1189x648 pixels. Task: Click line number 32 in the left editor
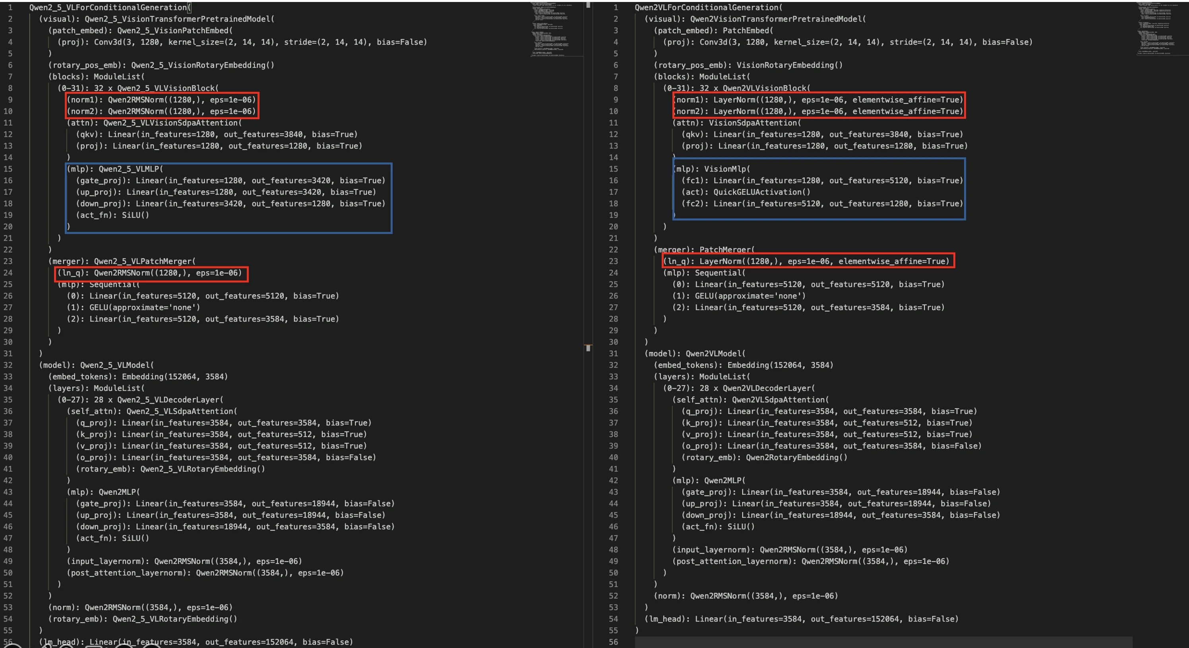[x=8, y=365]
